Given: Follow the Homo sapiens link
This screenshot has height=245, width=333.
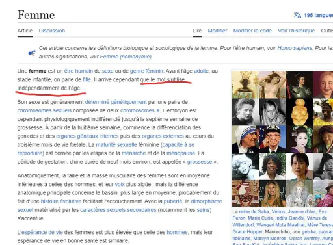Looking at the screenshot, I should [295, 48].
